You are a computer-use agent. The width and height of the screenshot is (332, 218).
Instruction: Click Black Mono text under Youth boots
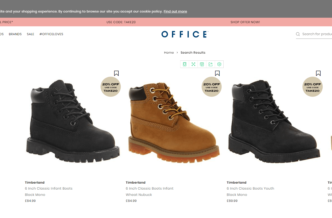tap(237, 195)
